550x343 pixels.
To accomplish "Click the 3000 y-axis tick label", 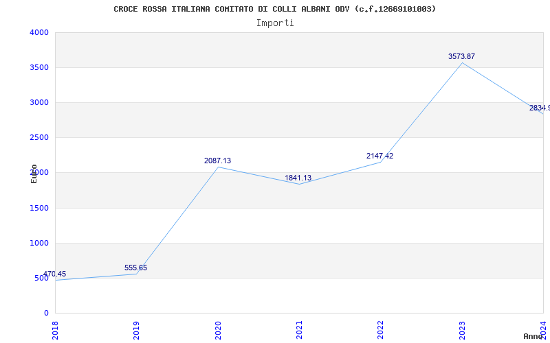I will click(39, 102).
